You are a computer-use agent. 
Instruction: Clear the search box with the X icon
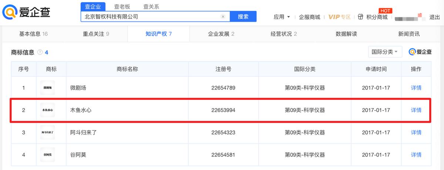pyautogui.click(x=223, y=17)
